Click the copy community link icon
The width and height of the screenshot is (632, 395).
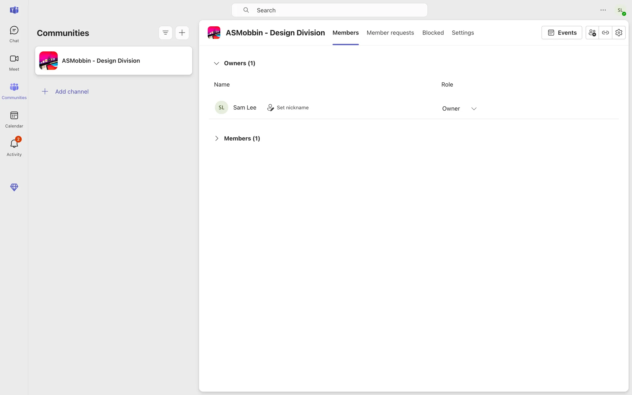605,33
